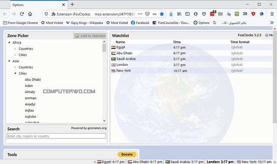The width and height of the screenshot is (277, 164).
Task: Click the 28 counter extension icon
Action: pos(245,14)
